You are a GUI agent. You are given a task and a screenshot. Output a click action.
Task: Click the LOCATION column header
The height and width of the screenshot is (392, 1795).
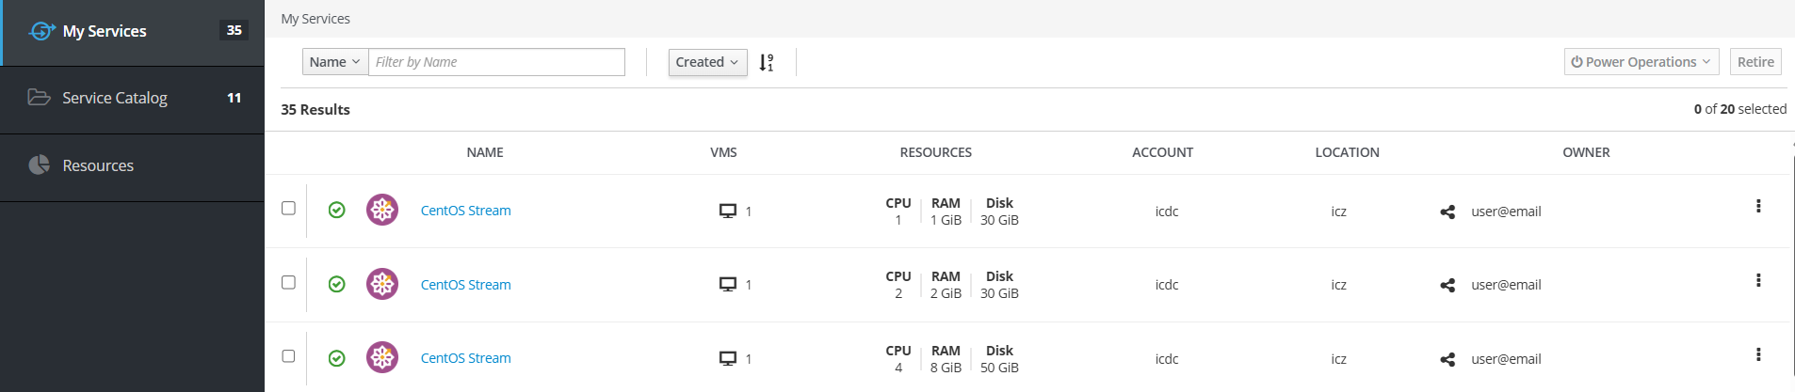(x=1347, y=152)
